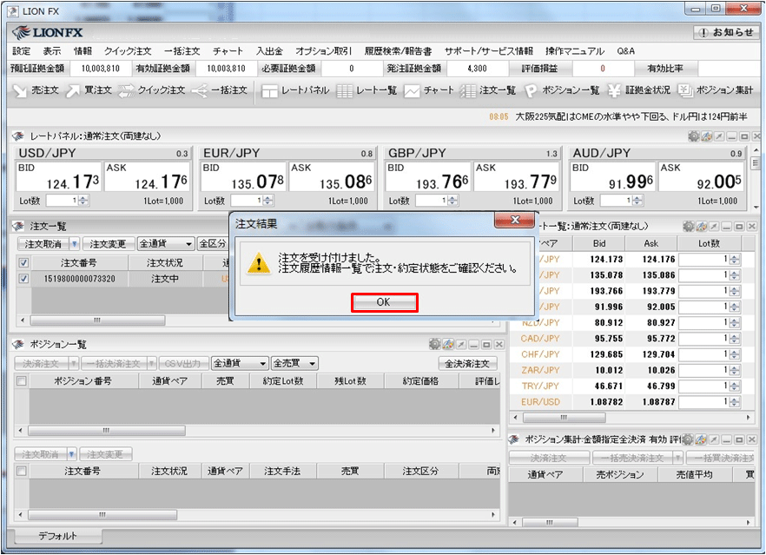Image resolution: width=766 pixels, height=555 pixels.
Task: Click the 注文一覧 horizontal scrollbar
Action: click(x=97, y=320)
